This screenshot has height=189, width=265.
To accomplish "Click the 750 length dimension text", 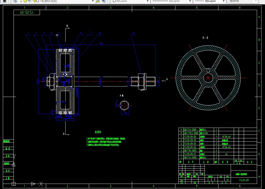I will (101, 43).
